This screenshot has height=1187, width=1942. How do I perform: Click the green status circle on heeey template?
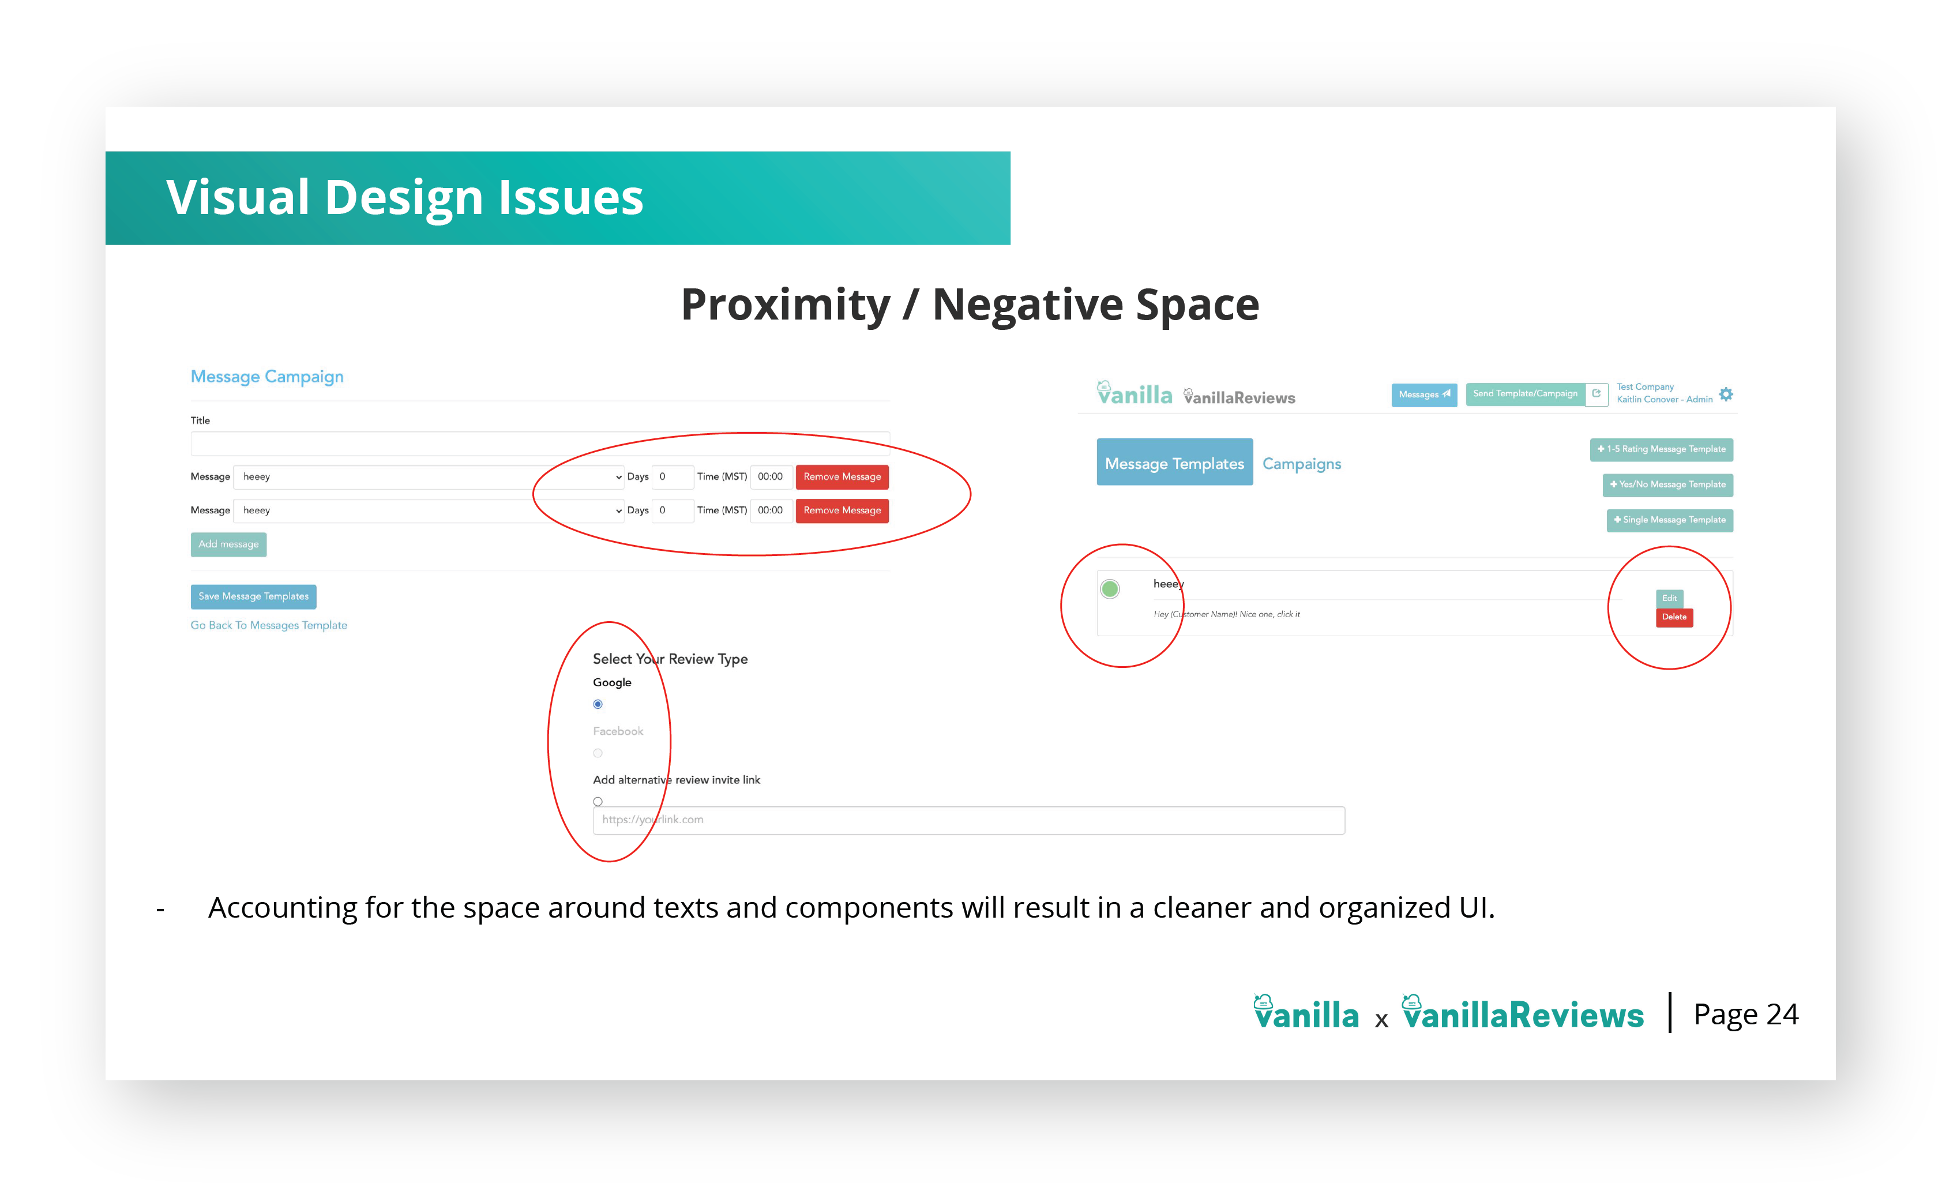point(1110,589)
